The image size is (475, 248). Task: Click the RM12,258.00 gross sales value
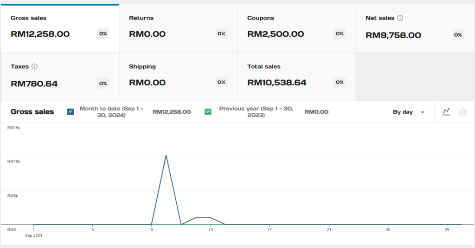point(40,34)
